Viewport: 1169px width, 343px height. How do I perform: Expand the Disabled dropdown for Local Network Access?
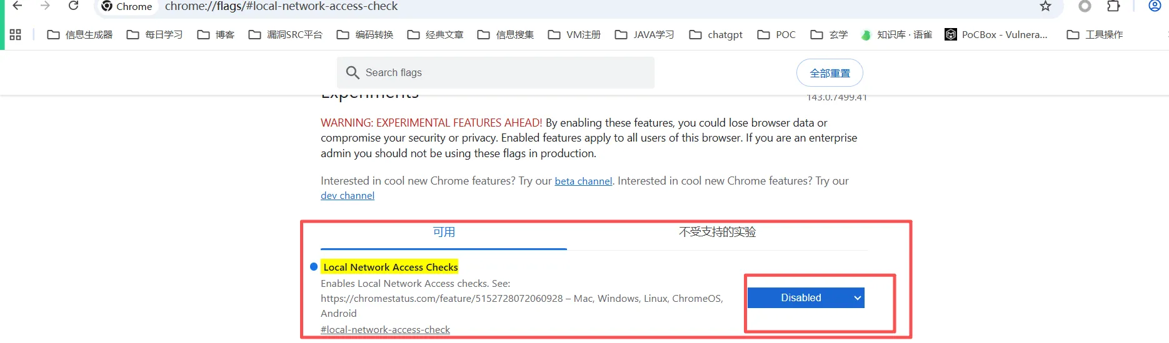tap(806, 297)
